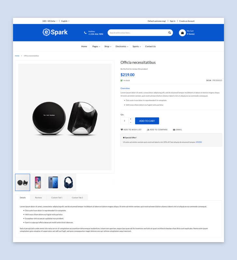Click the In stock green checkmark
The width and height of the screenshot is (237, 260).
[121, 80]
